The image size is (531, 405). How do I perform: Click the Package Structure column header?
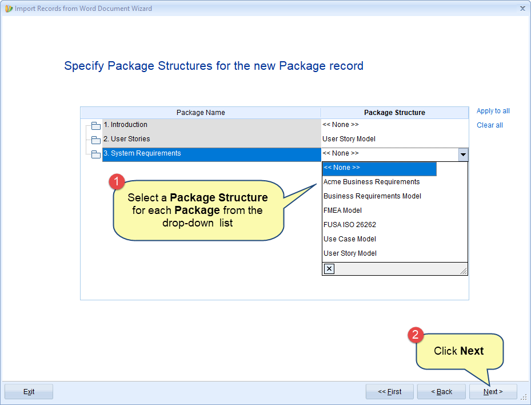click(394, 113)
